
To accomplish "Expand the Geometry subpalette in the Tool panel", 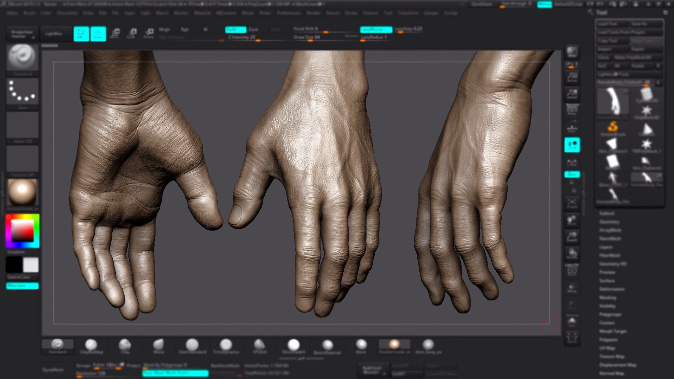I will (609, 221).
